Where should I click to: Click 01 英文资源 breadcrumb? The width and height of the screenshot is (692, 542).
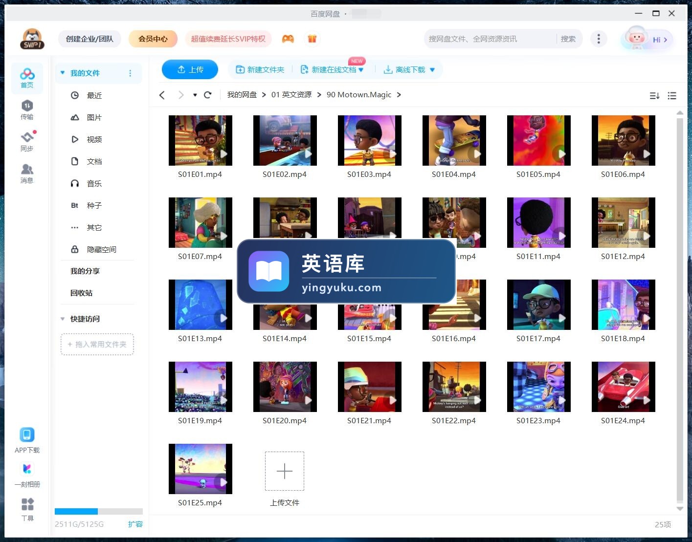coord(291,95)
